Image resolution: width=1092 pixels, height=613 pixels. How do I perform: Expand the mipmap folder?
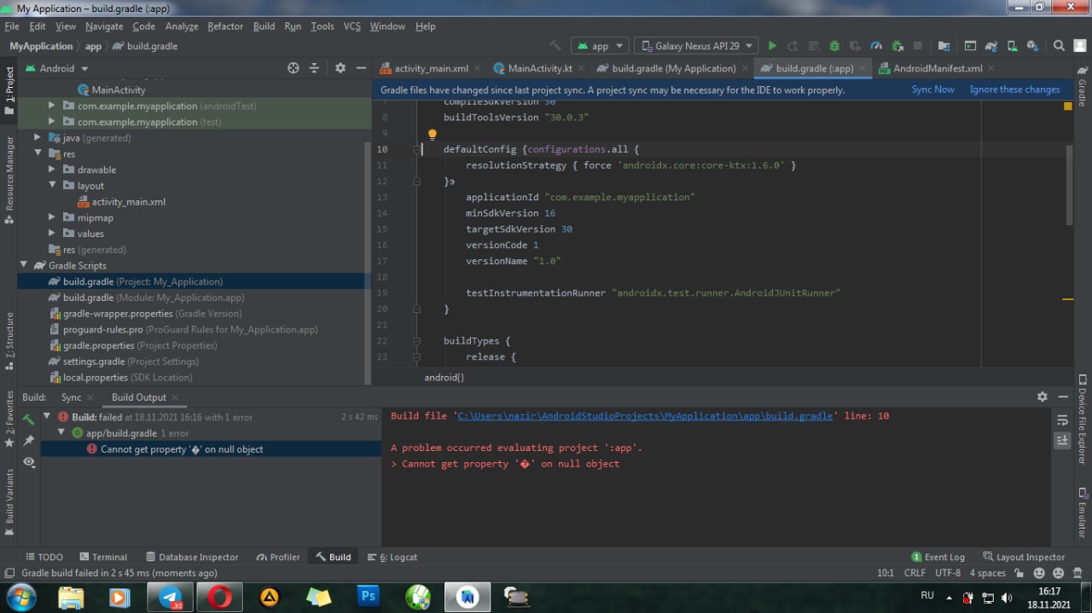(52, 217)
